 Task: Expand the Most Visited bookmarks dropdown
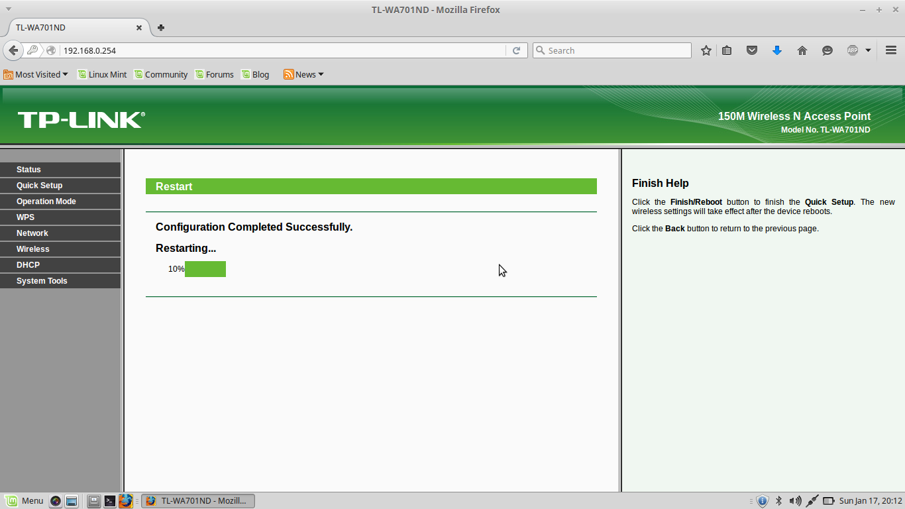pos(36,74)
